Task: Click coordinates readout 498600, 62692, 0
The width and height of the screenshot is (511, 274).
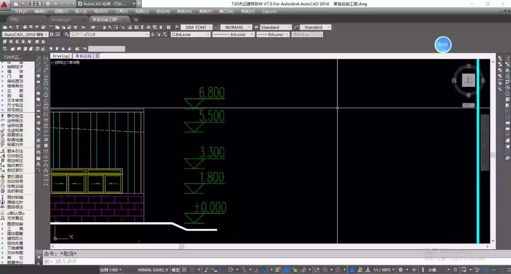Action: tap(153, 270)
